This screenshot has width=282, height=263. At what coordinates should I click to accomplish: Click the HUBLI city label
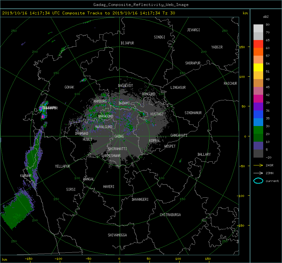click(87, 139)
